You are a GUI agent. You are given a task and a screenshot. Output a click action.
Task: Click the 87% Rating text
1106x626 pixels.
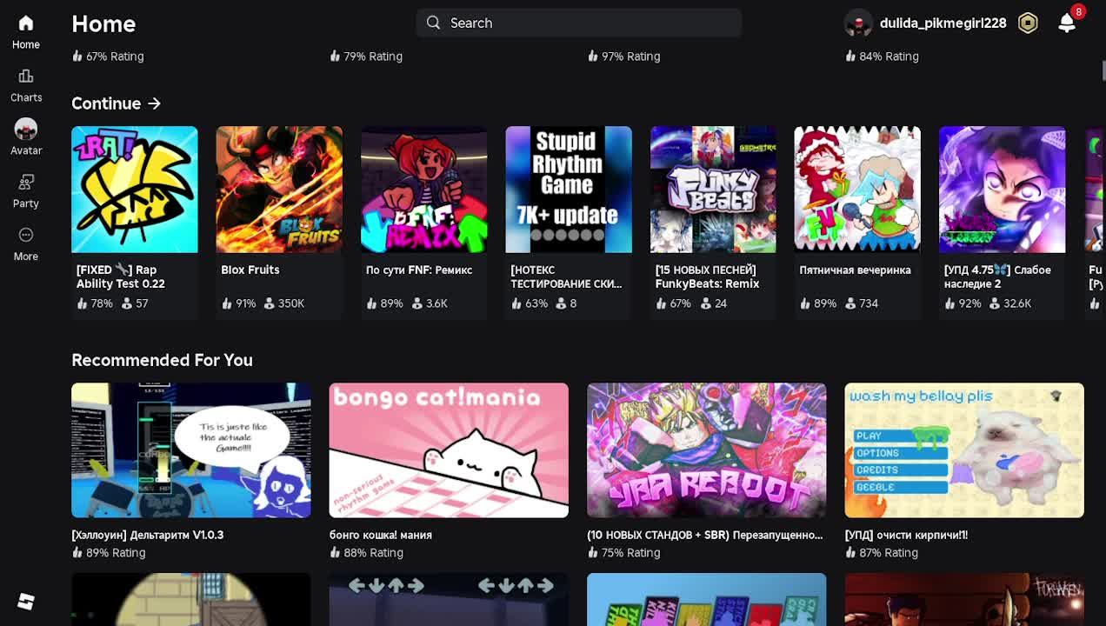tap(881, 553)
